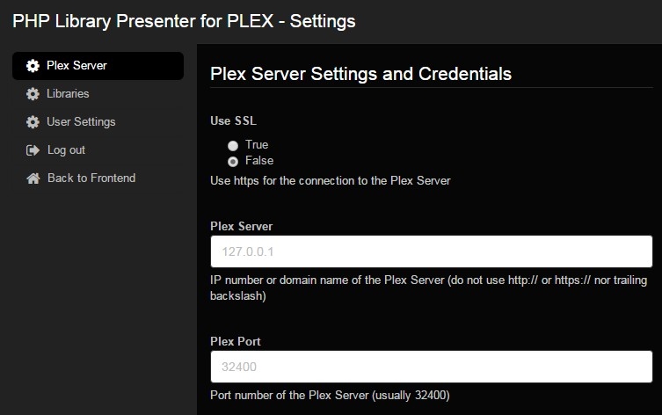662x415 pixels.
Task: Select Plex Server in the sidebar
Action: (76, 65)
